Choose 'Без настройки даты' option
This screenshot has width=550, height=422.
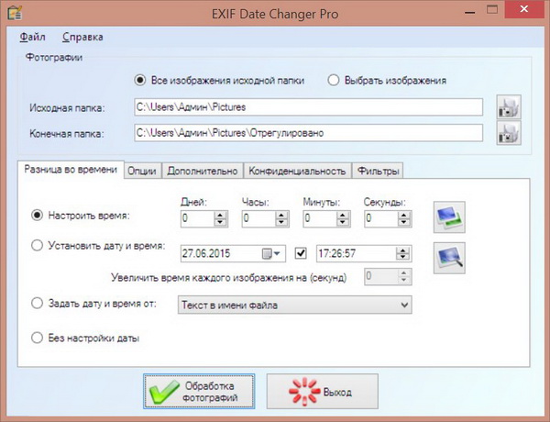point(38,338)
